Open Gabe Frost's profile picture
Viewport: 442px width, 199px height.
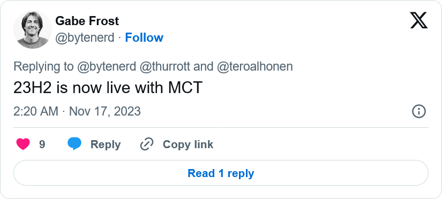[x=33, y=29]
